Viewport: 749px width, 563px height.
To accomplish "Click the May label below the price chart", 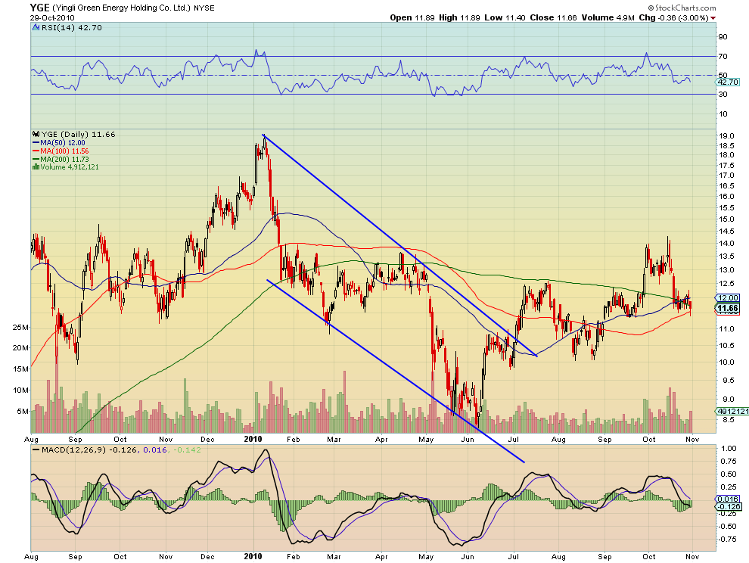I will coord(426,439).
